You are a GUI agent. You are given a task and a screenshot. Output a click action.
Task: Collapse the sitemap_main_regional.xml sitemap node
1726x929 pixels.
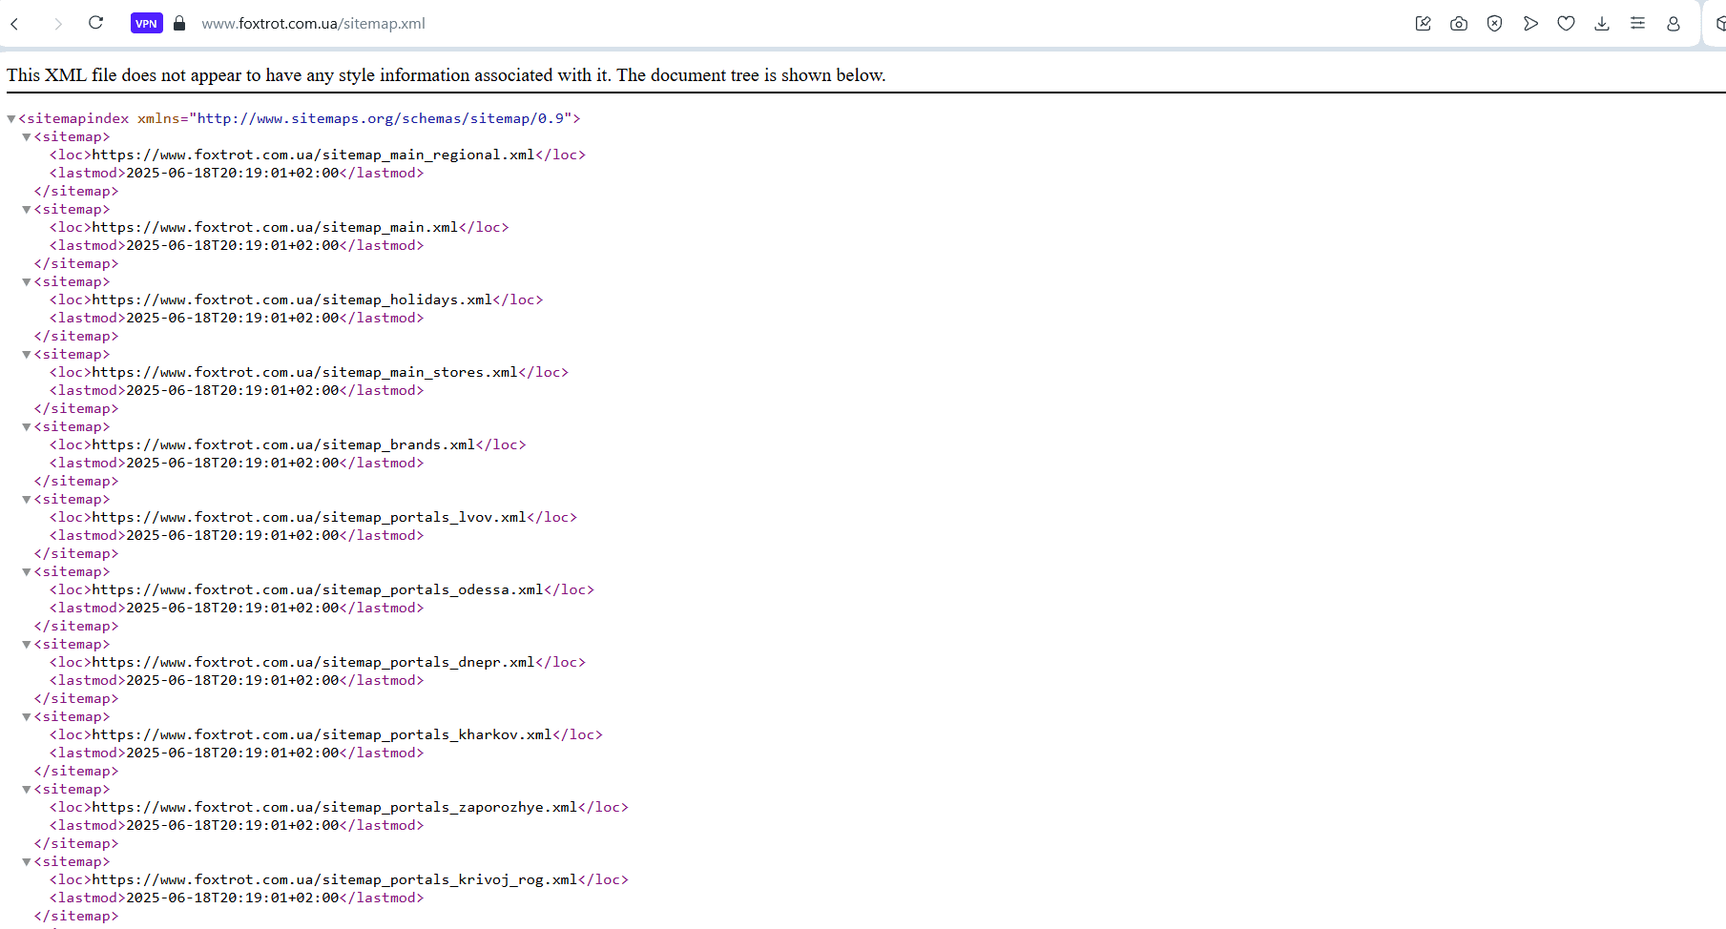tap(27, 137)
